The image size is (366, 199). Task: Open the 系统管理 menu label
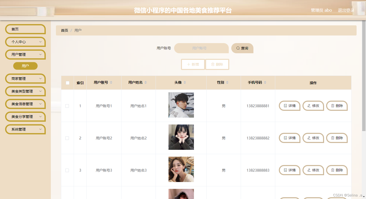pyautogui.click(x=19, y=129)
